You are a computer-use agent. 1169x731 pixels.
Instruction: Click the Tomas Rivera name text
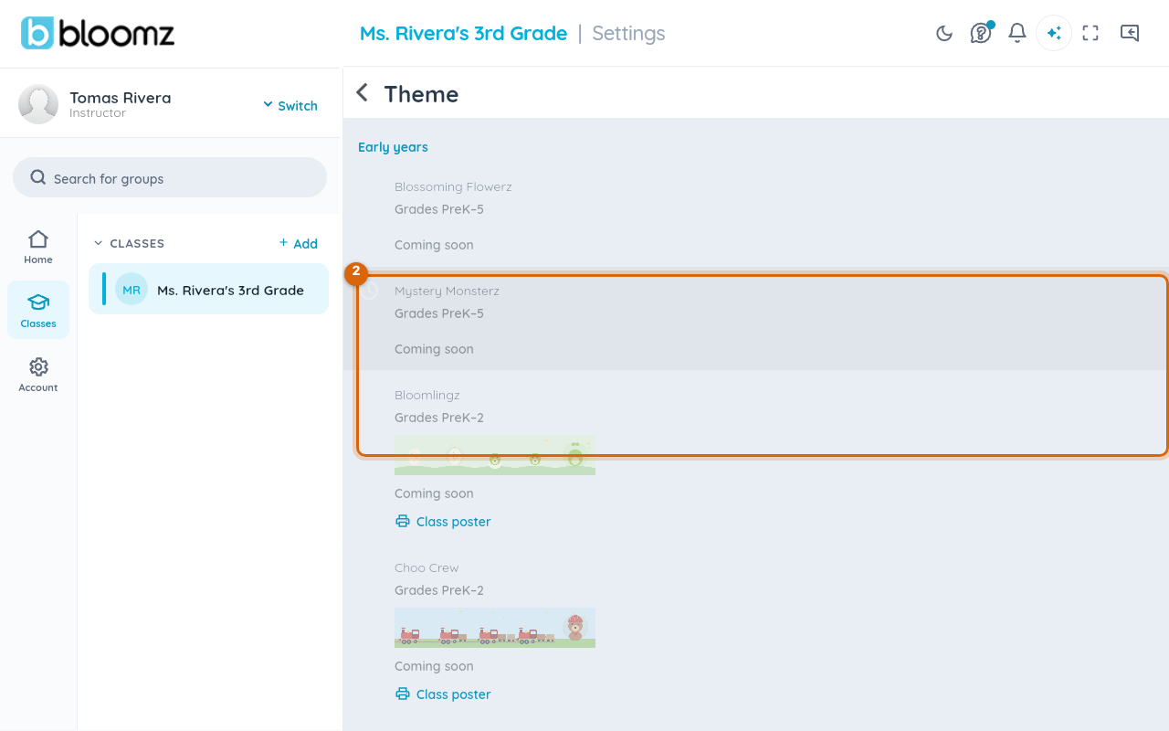point(121,98)
